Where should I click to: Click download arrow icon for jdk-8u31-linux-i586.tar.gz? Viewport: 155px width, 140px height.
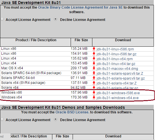(x=94, y=54)
